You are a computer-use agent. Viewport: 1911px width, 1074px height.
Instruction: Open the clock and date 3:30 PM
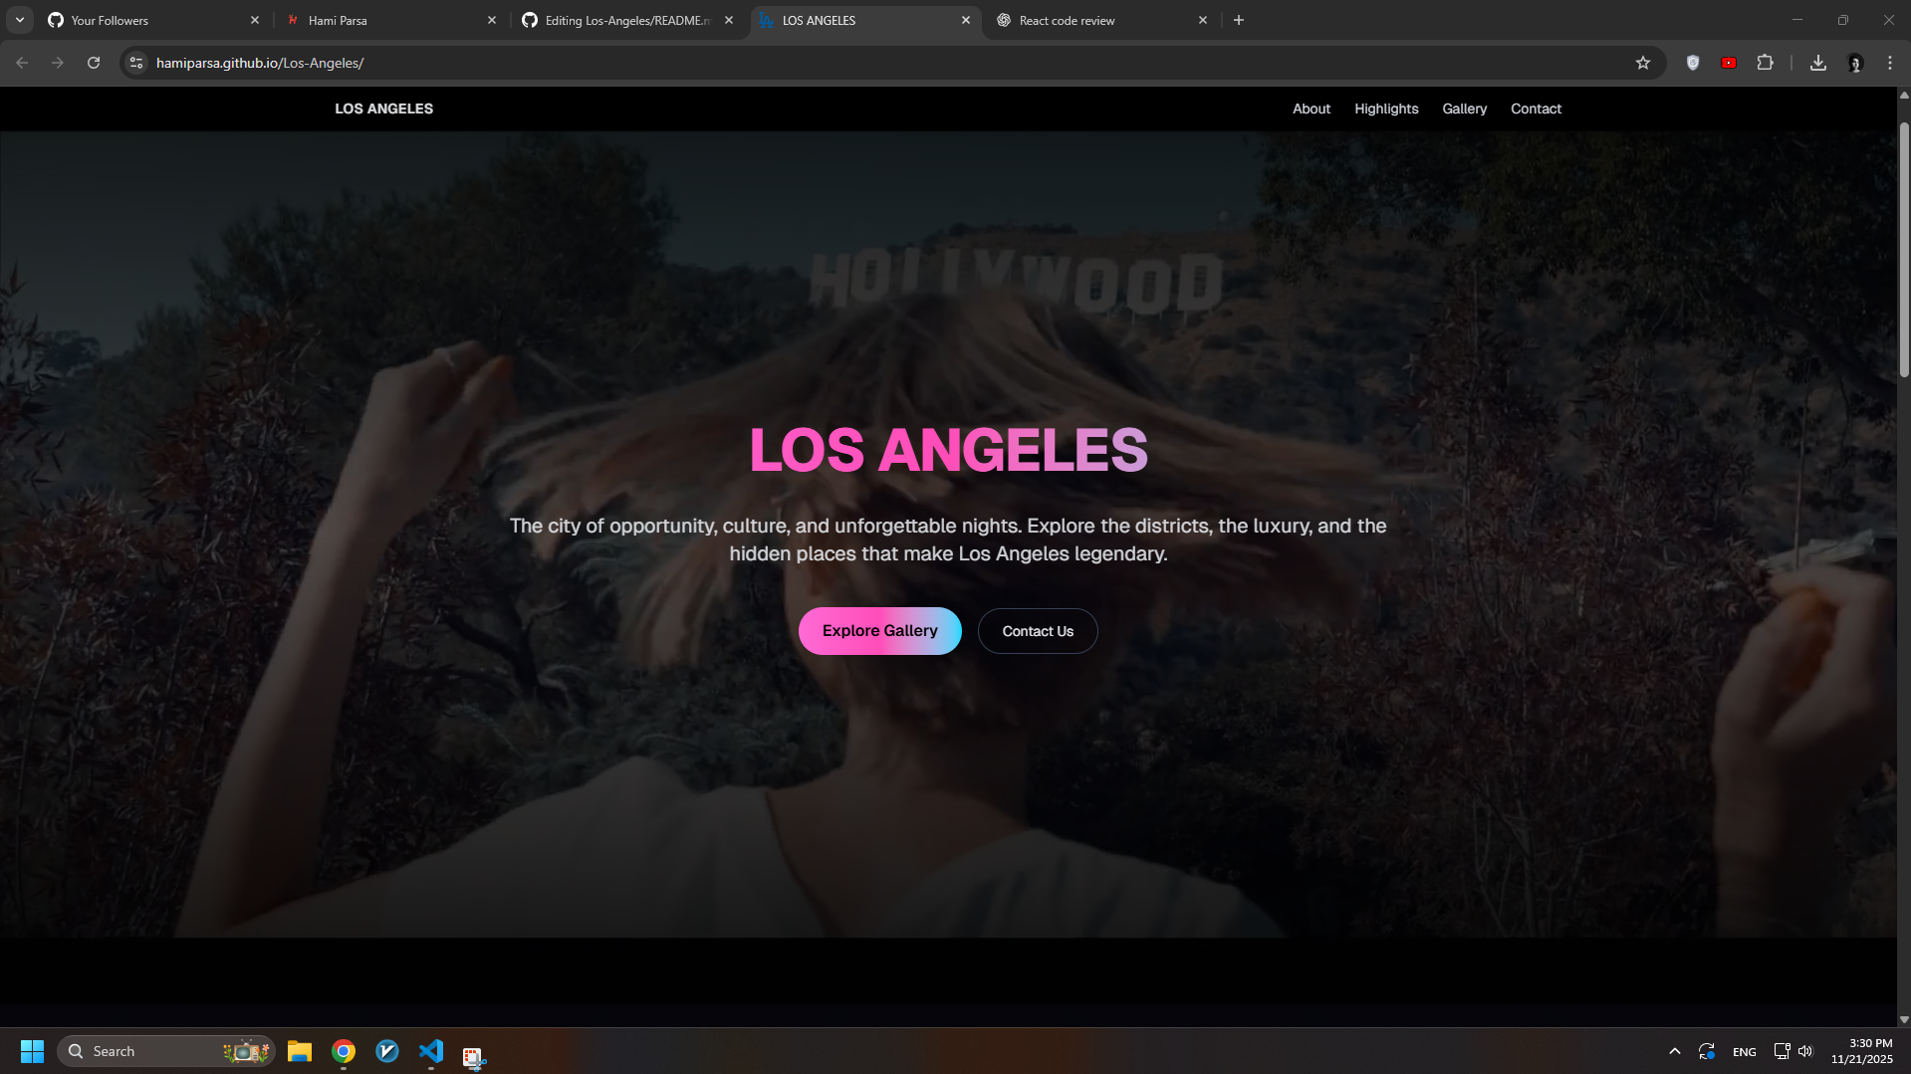tap(1861, 1051)
